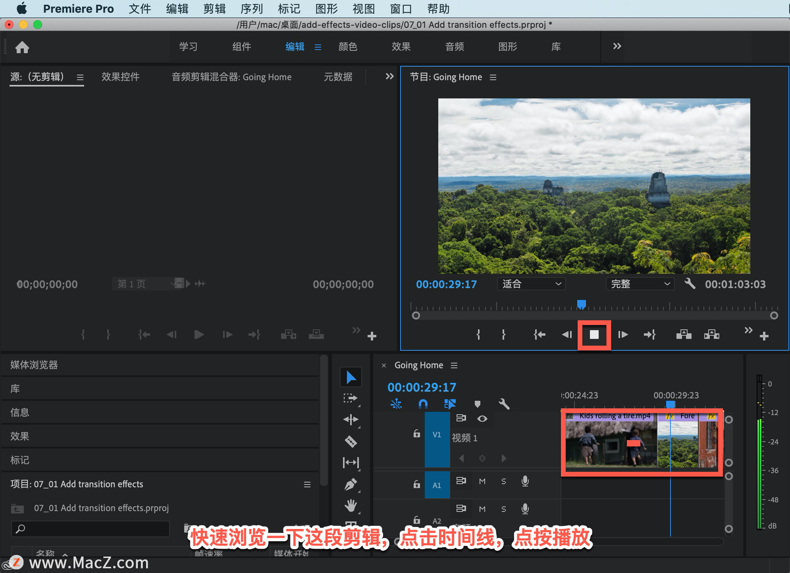The image size is (790, 573).
Task: Open the 信息 panel
Action: pyautogui.click(x=20, y=412)
